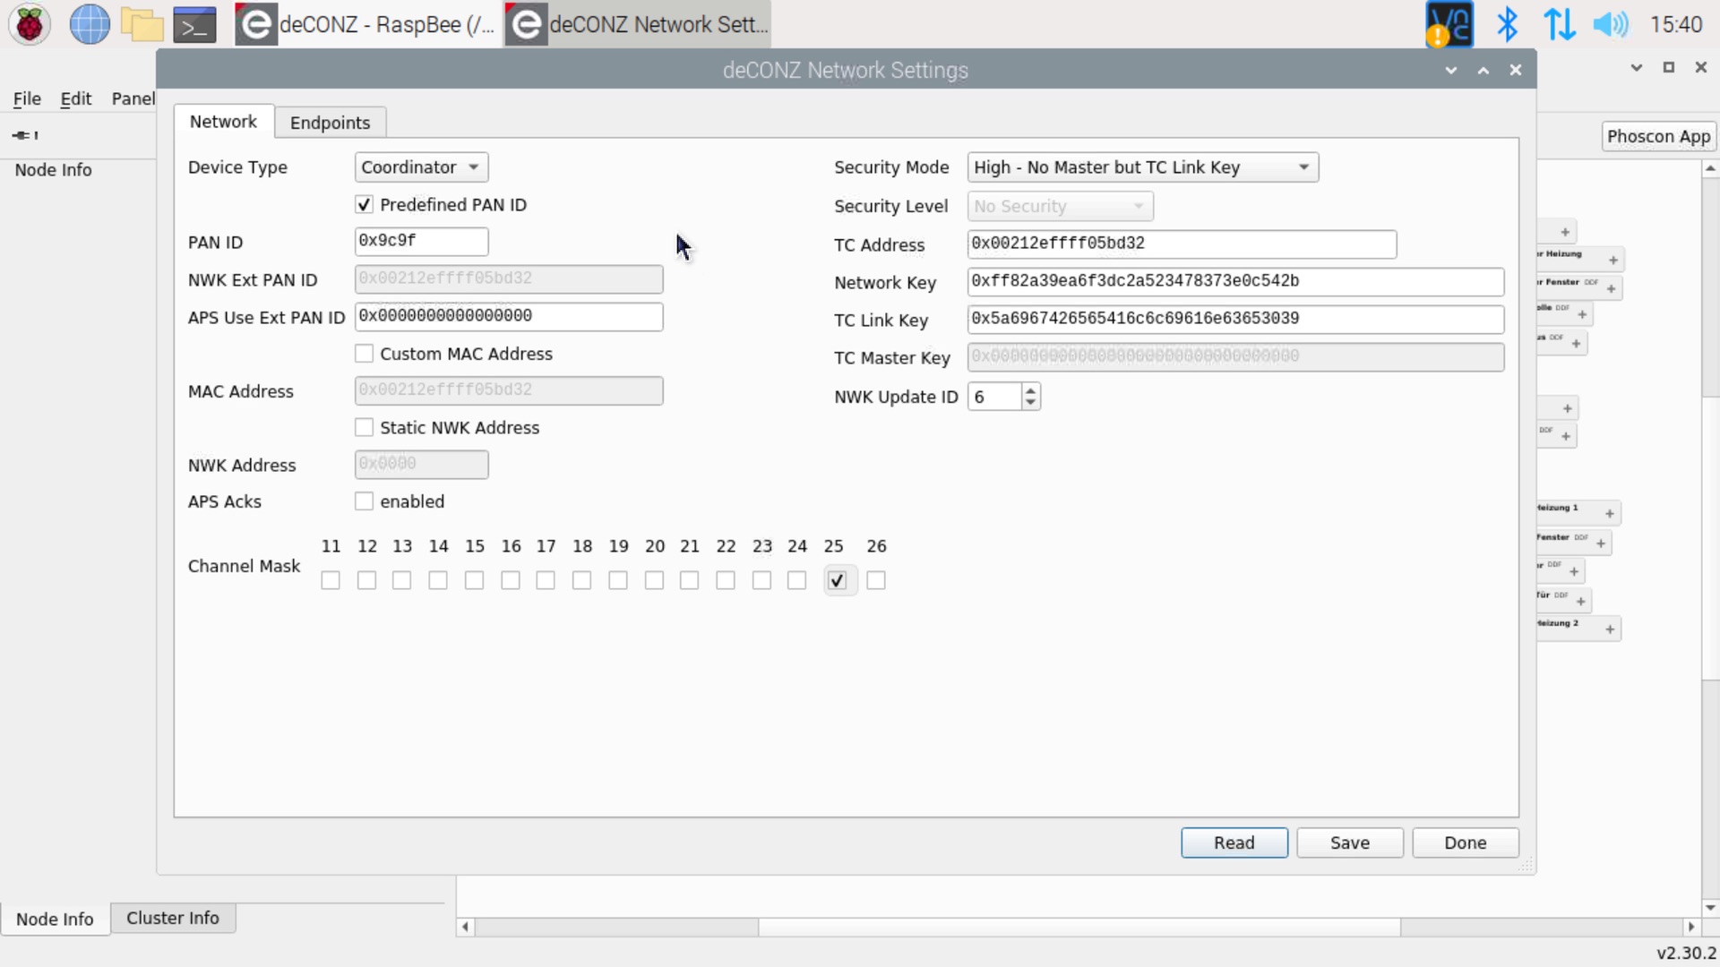This screenshot has width=1720, height=967.
Task: Open the Device Type Coordinator dropdown
Action: point(421,167)
